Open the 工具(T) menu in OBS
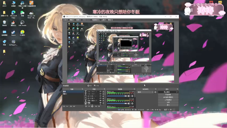The width and height of the screenshot is (227, 128). 104,20
